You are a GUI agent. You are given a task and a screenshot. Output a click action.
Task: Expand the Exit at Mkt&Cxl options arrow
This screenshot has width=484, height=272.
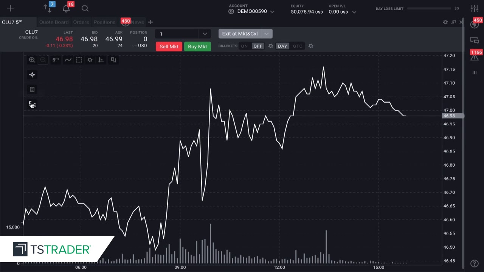point(267,34)
